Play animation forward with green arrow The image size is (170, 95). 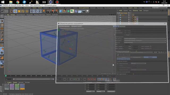(75, 79)
